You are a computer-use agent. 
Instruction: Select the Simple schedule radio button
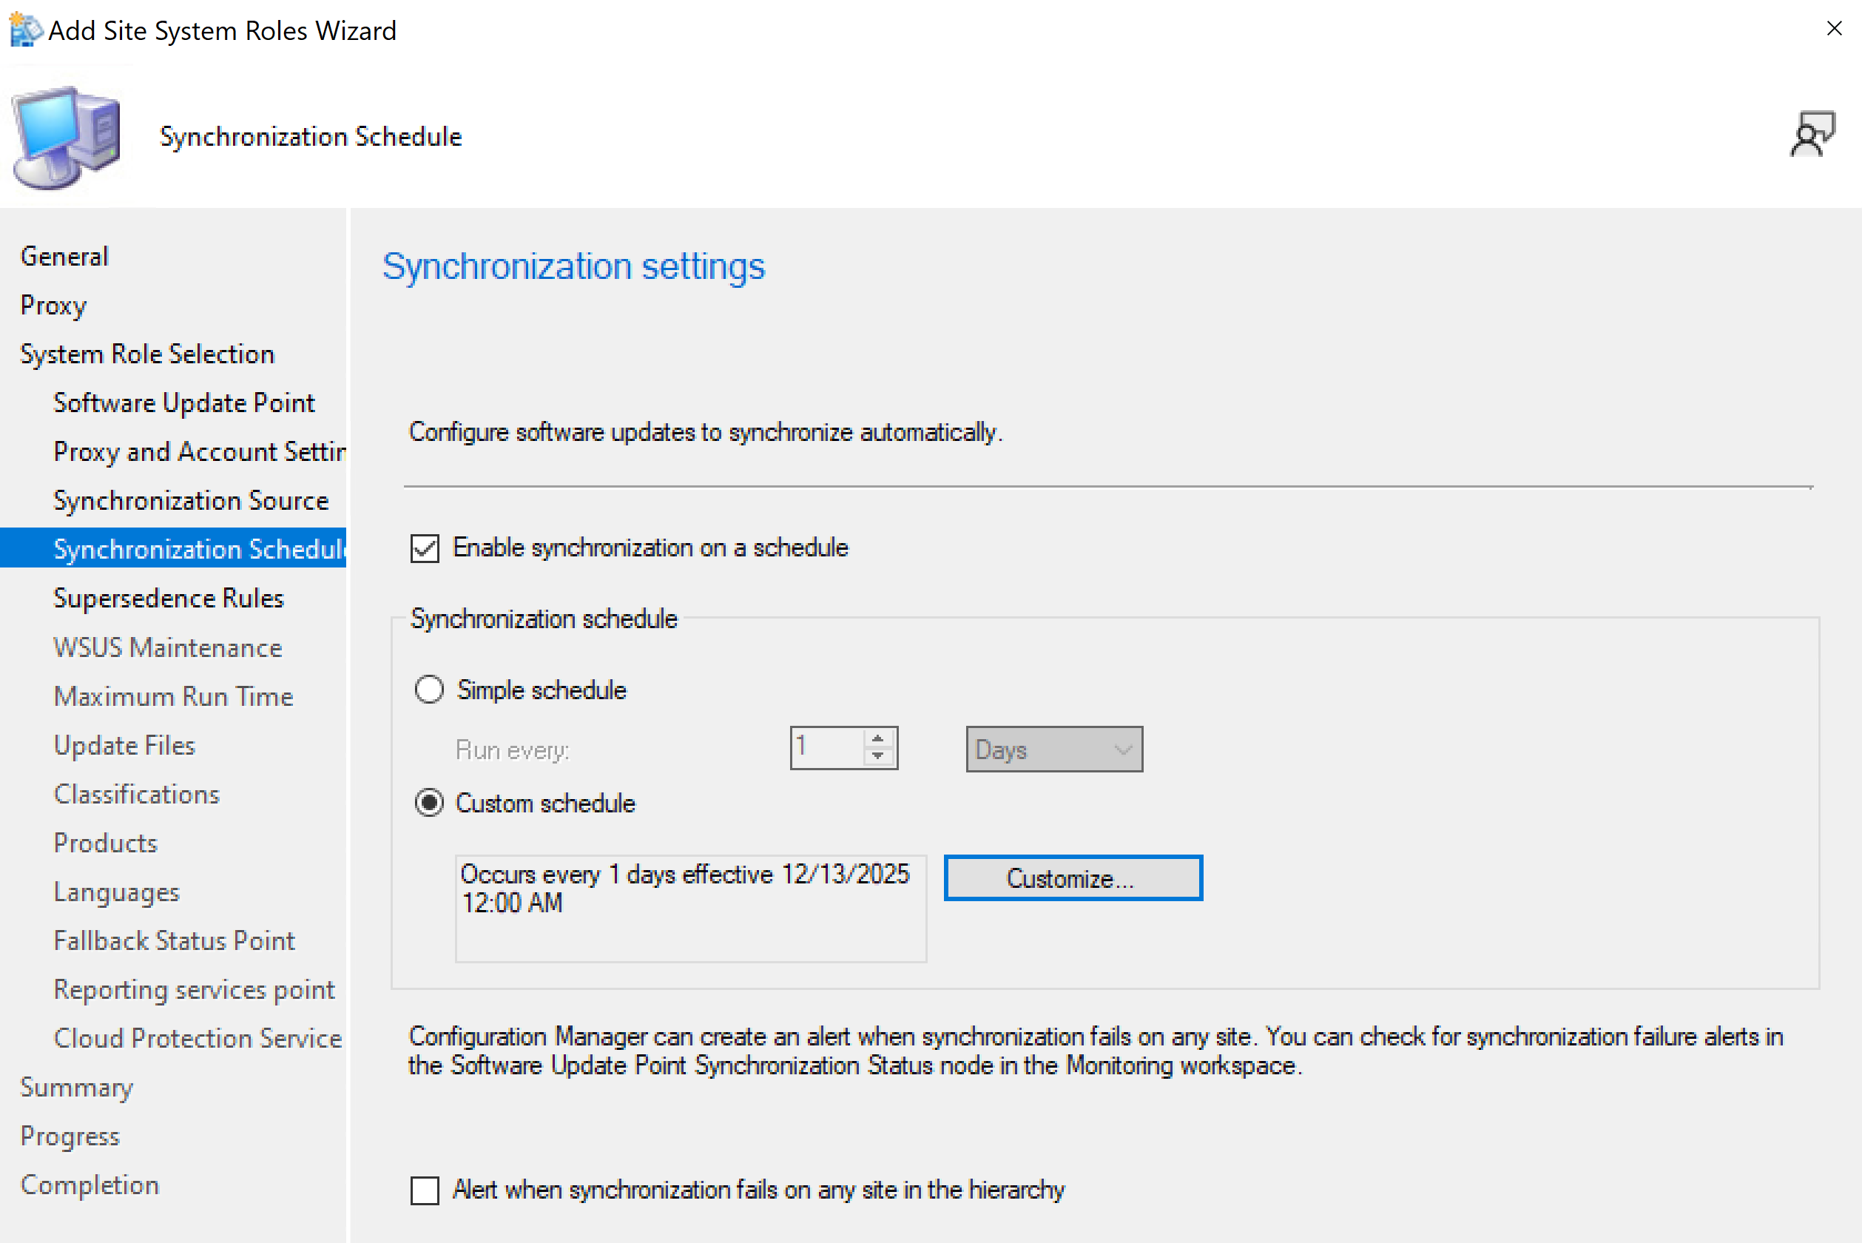[429, 690]
